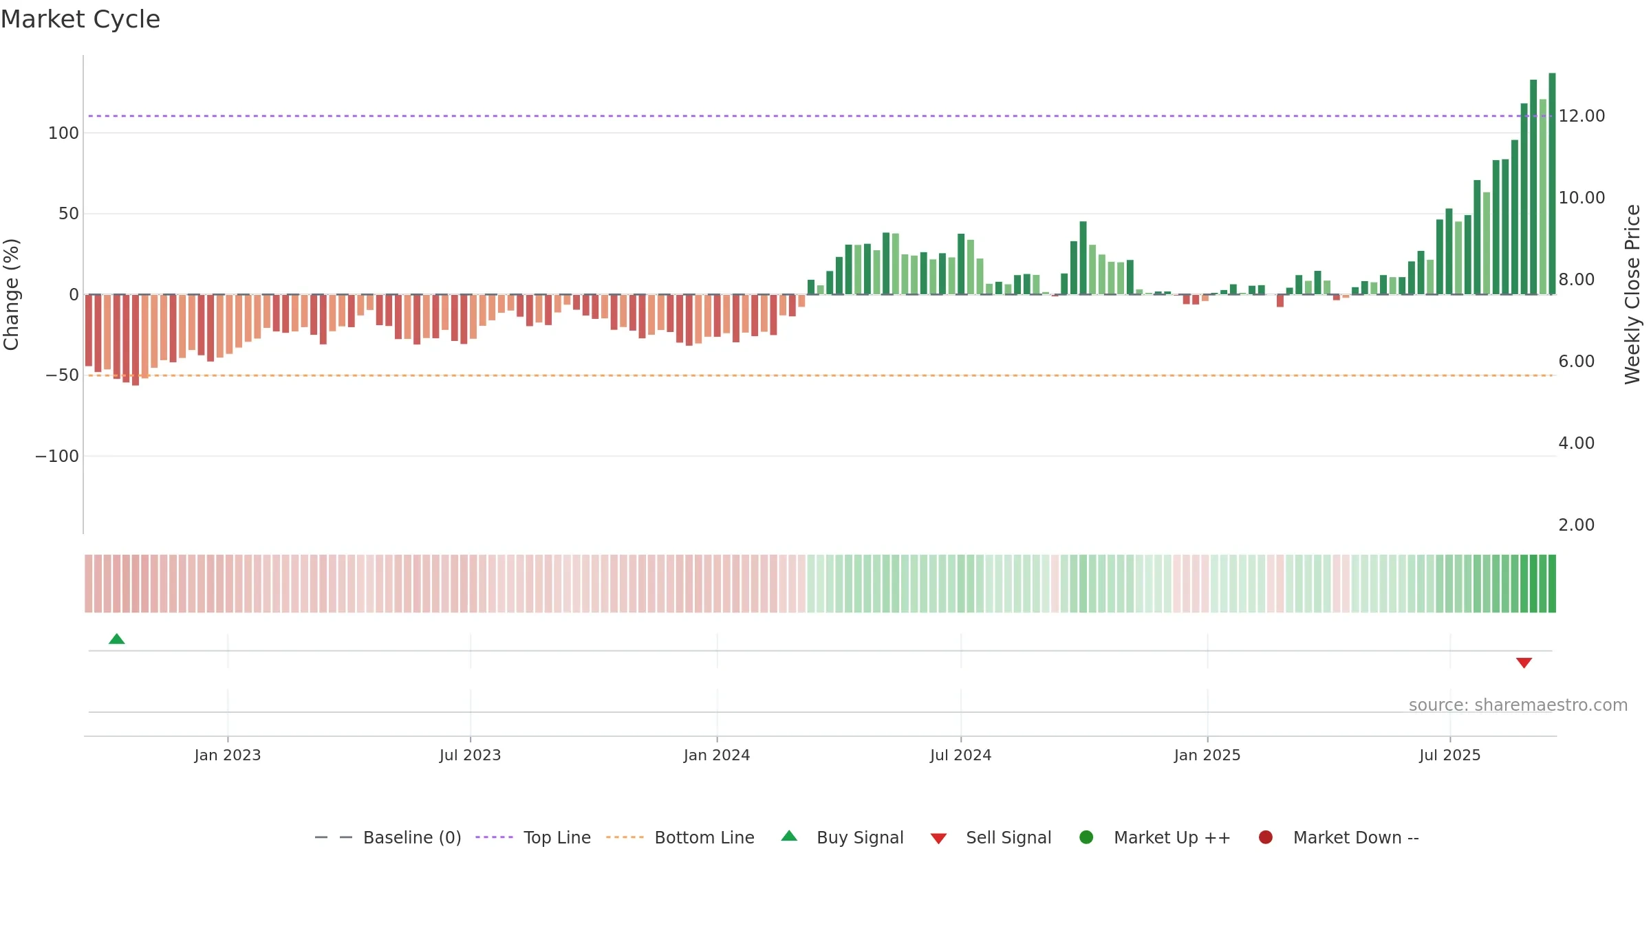This screenshot has width=1651, height=928.
Task: Click the Jan 2023 axis label
Action: [x=228, y=755]
